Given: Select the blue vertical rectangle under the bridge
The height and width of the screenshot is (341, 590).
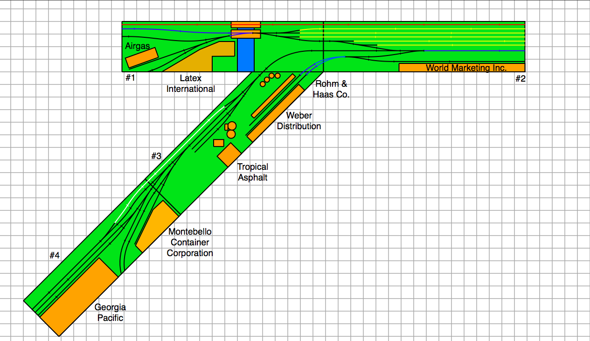Looking at the screenshot, I should click(x=246, y=55).
